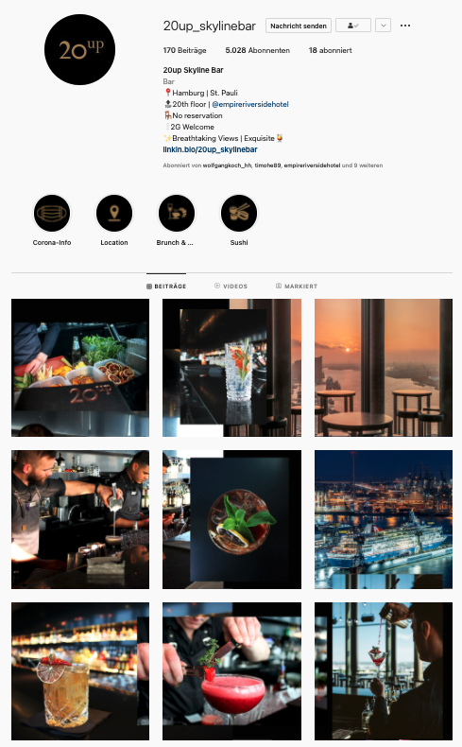
Task: Open the cruise ship harbor night post
Action: tap(384, 520)
